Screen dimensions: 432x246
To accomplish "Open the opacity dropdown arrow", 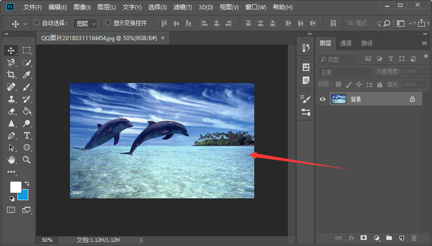I will tap(424, 72).
